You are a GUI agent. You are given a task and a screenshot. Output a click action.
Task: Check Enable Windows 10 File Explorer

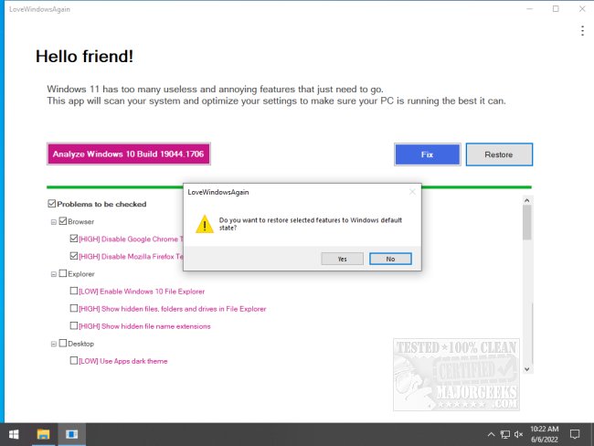(x=74, y=291)
